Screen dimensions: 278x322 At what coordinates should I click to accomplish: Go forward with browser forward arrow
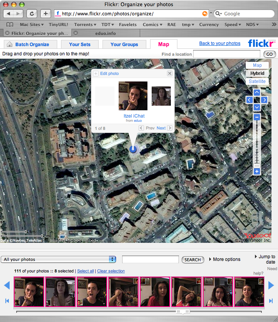18,14
